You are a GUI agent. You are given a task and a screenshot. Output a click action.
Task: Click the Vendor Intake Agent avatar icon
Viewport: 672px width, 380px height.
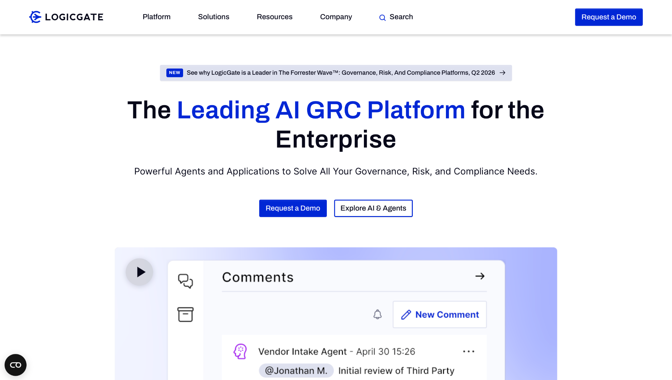(x=240, y=351)
